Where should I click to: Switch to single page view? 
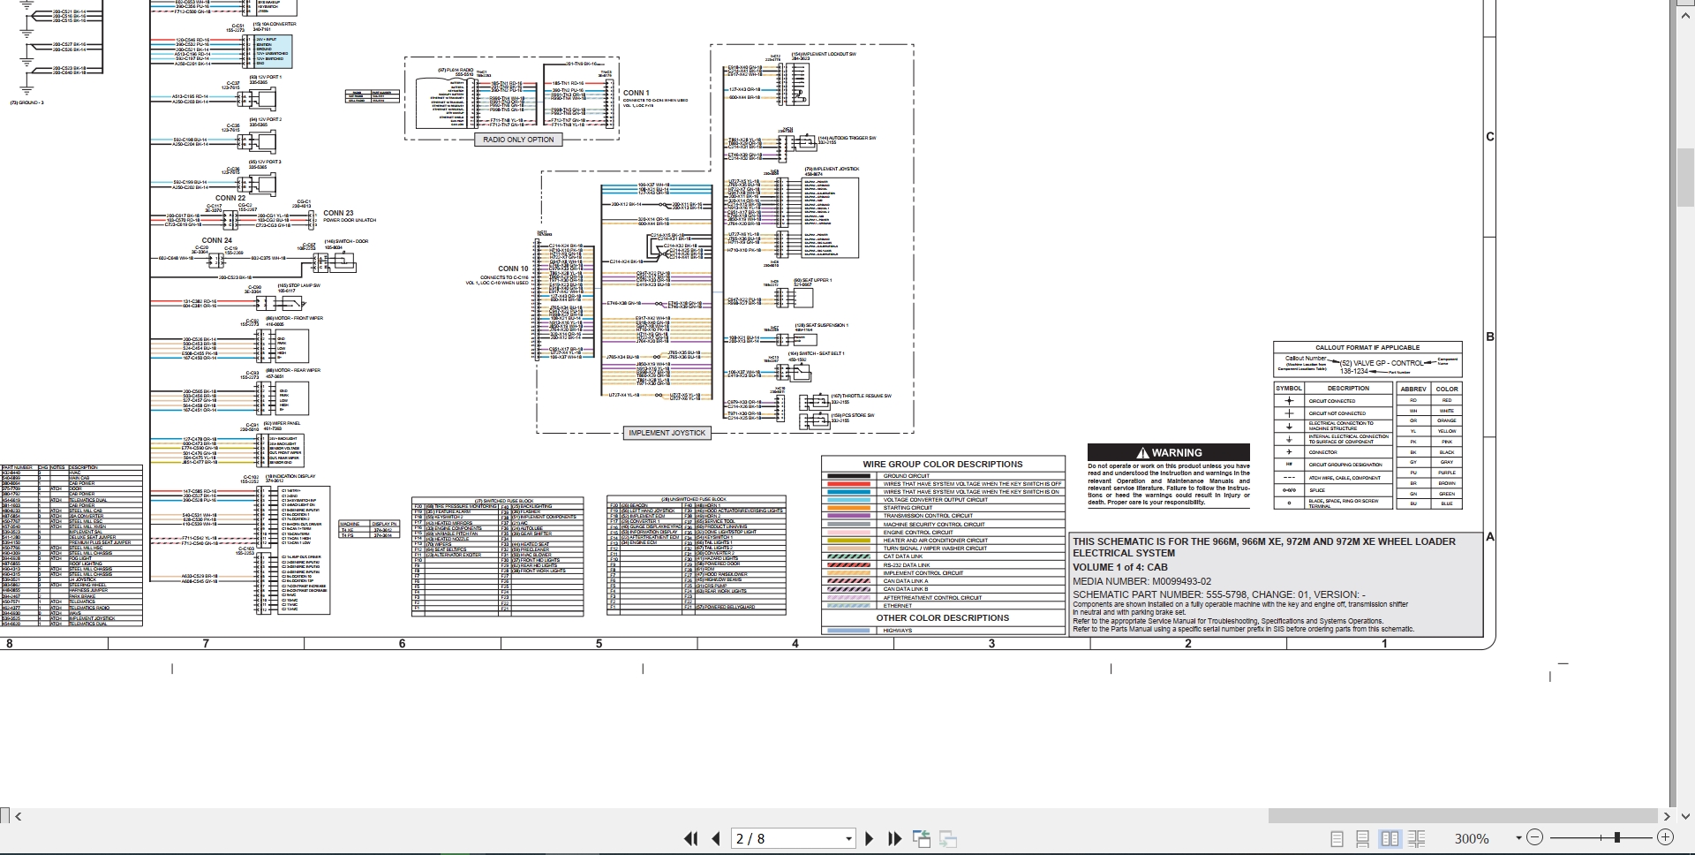[x=1337, y=839]
